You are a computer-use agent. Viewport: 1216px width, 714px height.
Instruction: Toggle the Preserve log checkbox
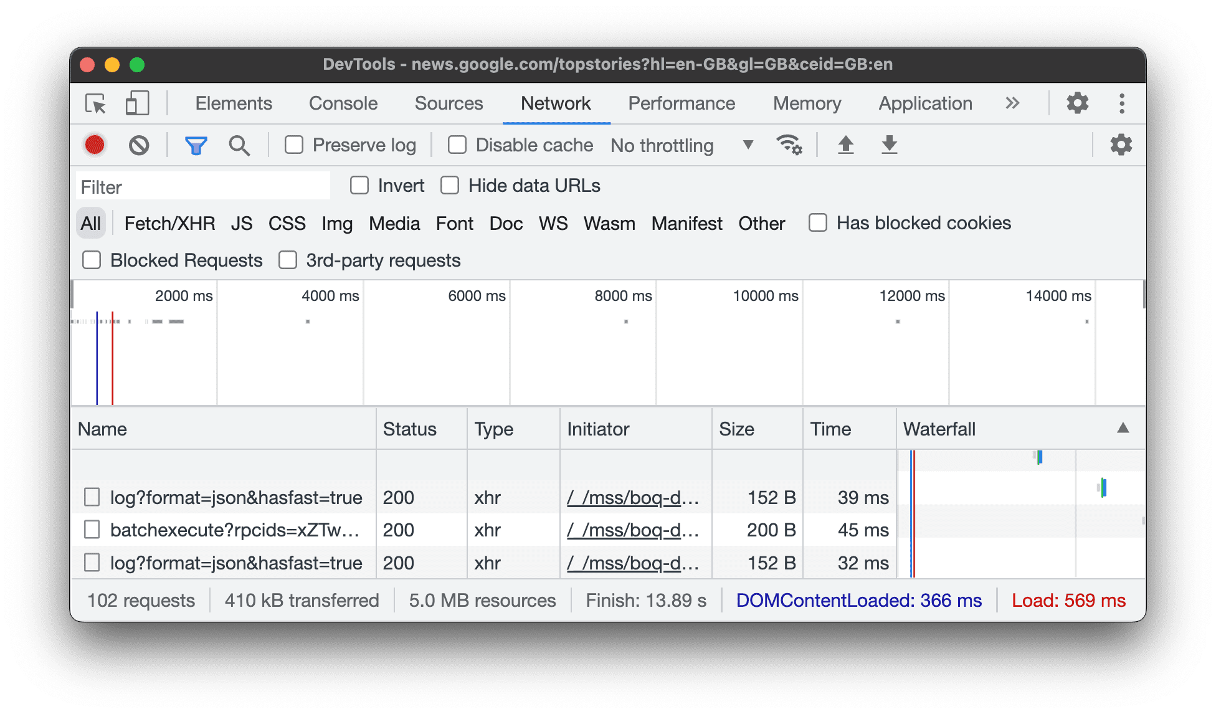click(x=296, y=145)
